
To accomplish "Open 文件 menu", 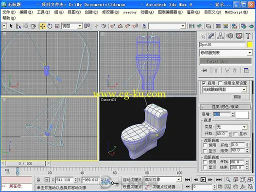I will click(9, 12).
